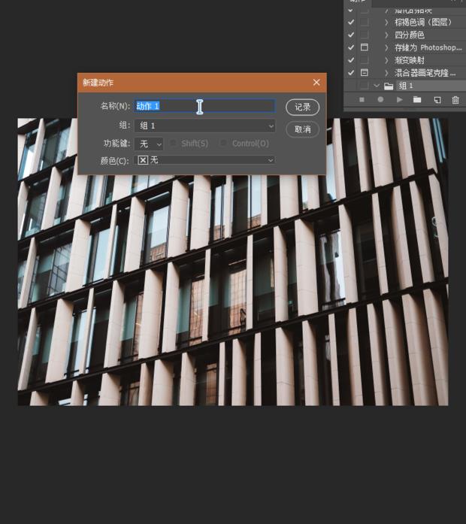
Task: Open the 组 dropdown showing 组 1
Action: pos(205,126)
